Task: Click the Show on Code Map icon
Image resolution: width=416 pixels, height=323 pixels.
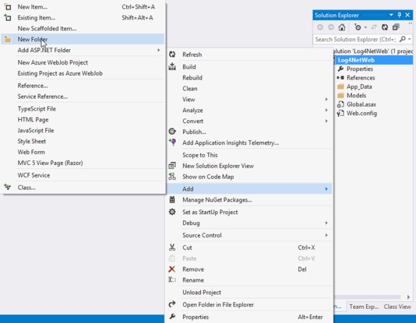Action: point(172,177)
